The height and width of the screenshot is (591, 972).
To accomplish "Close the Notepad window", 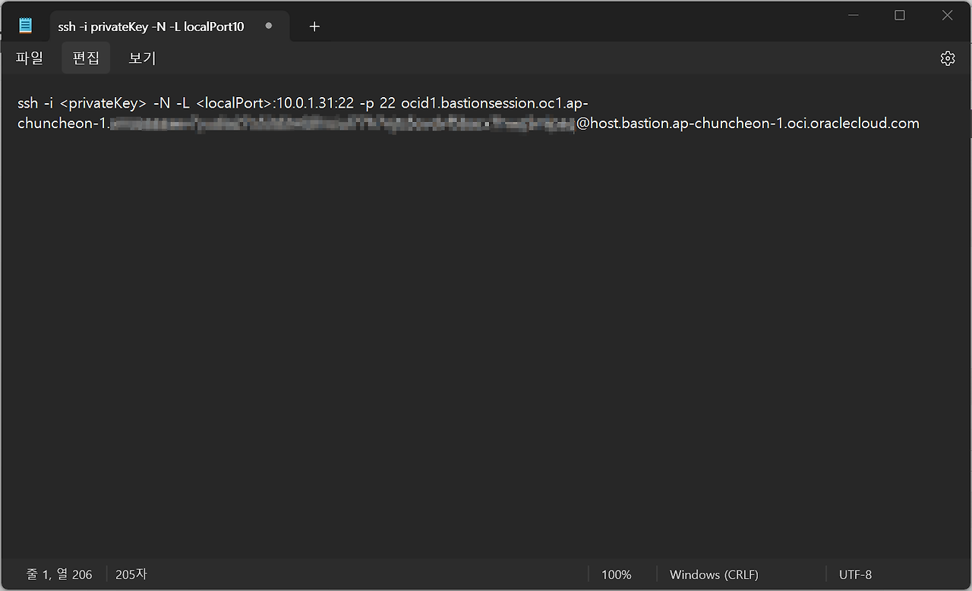I will pyautogui.click(x=947, y=16).
